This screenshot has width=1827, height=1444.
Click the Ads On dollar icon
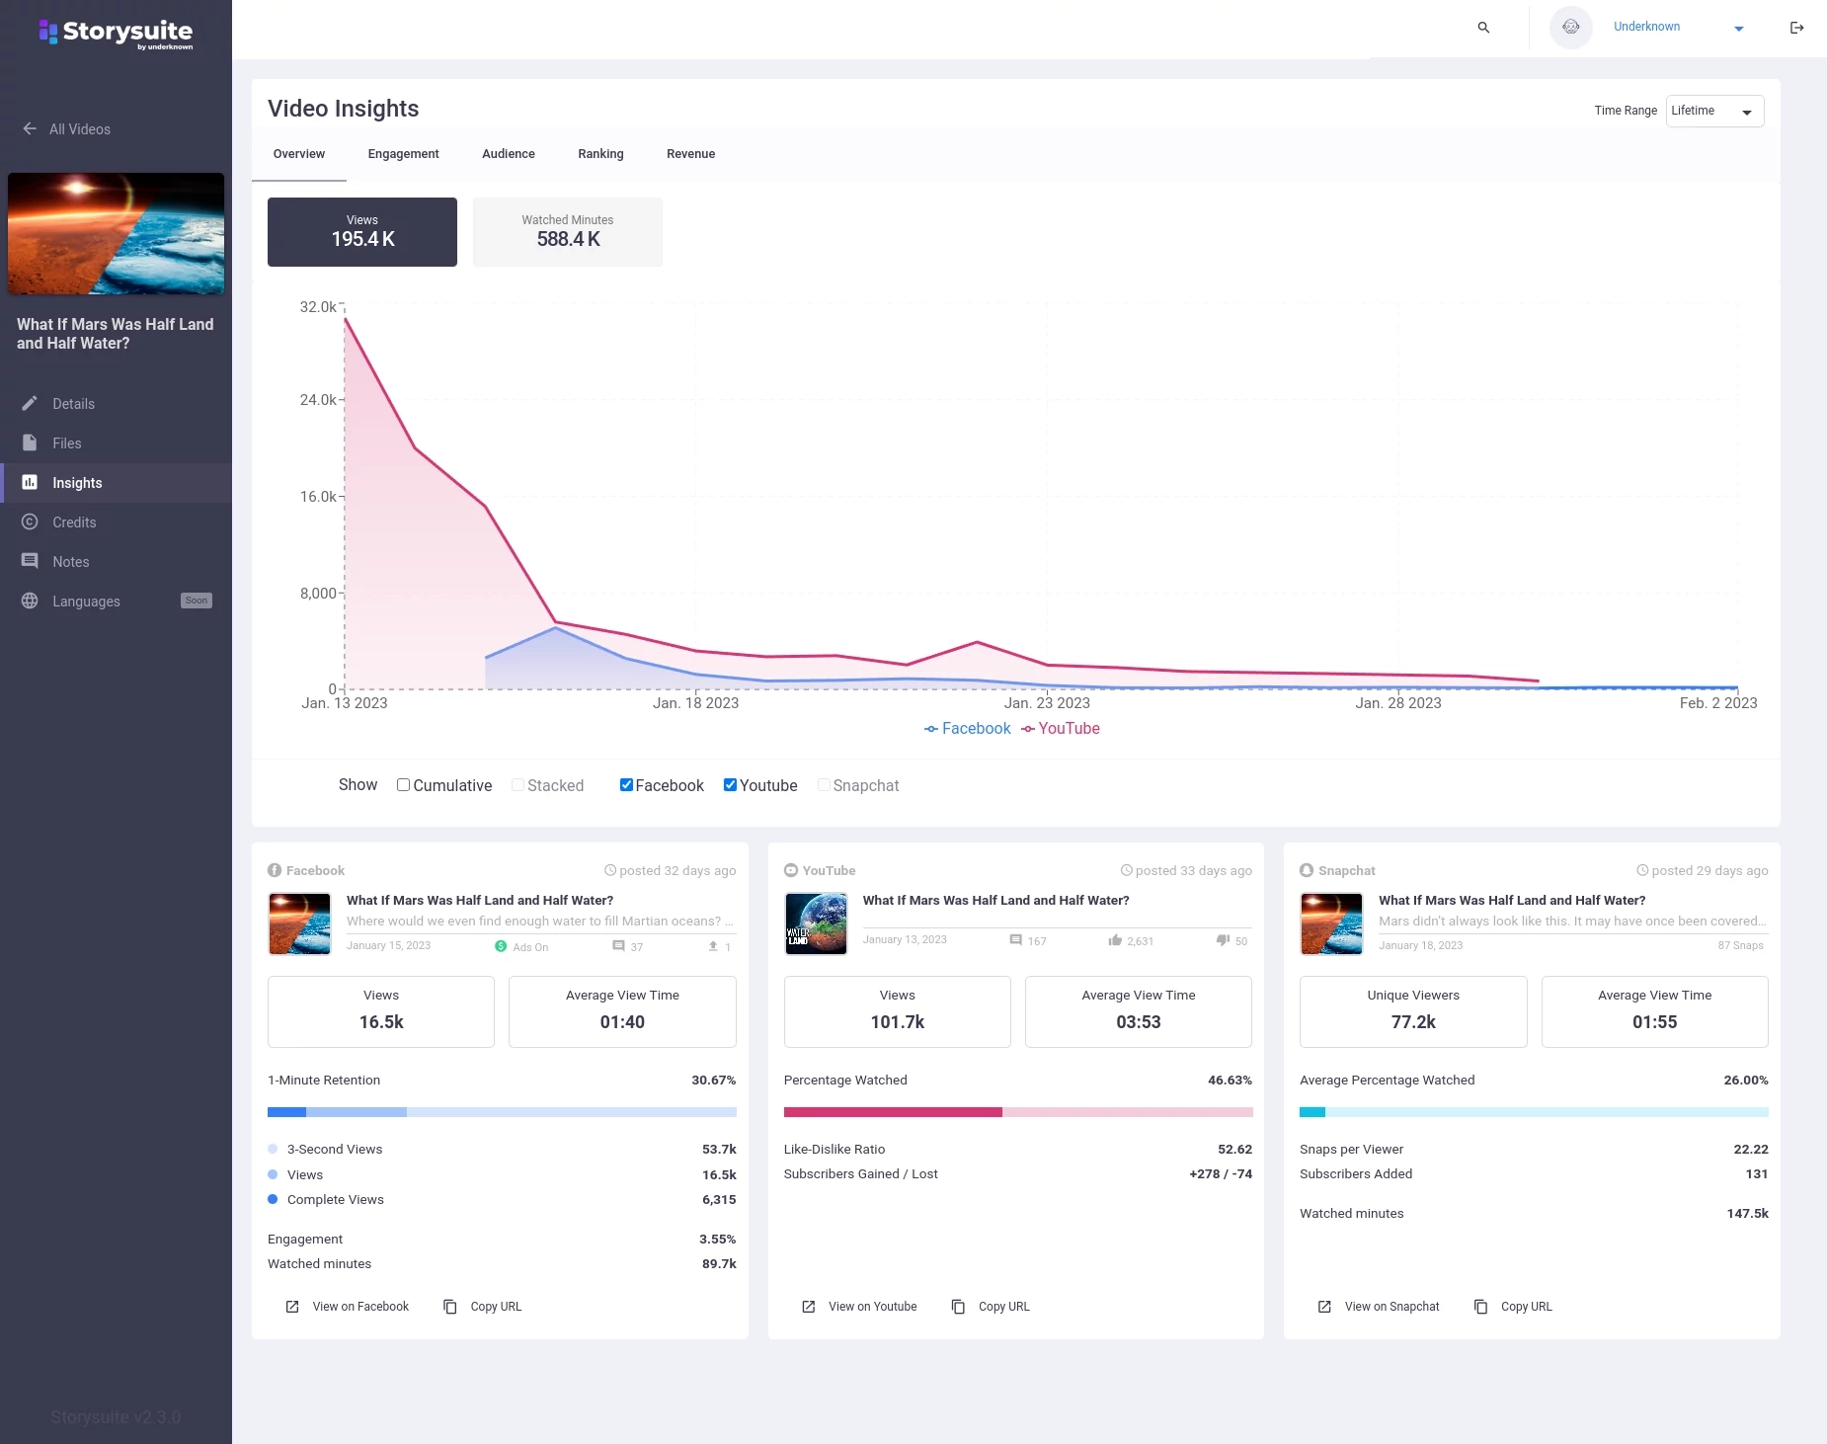(x=501, y=946)
